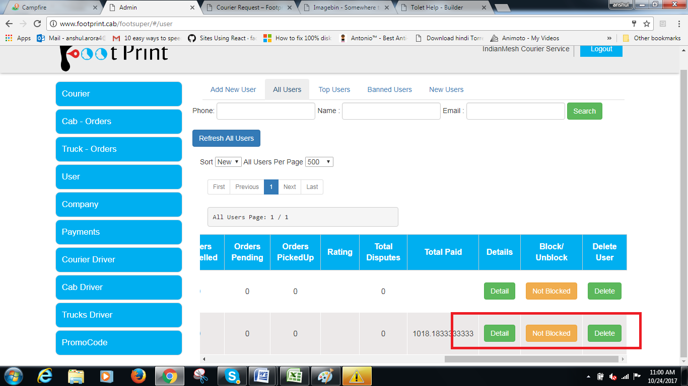Screen dimensions: 688x386
Task: Switch to Imagebin browser tab
Action: [x=347, y=8]
